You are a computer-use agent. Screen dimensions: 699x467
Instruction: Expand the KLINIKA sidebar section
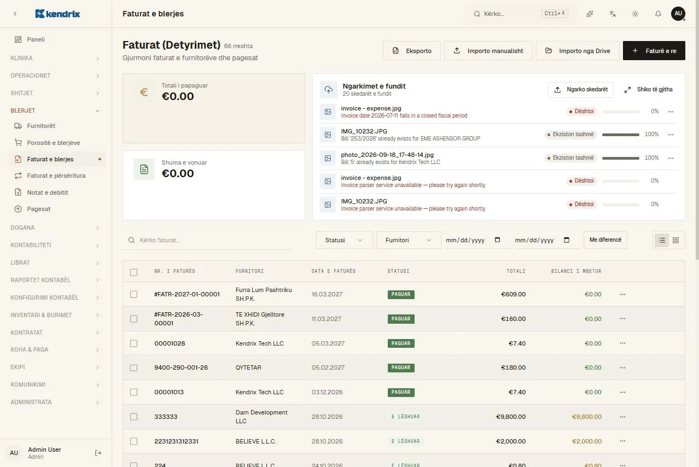(56, 58)
